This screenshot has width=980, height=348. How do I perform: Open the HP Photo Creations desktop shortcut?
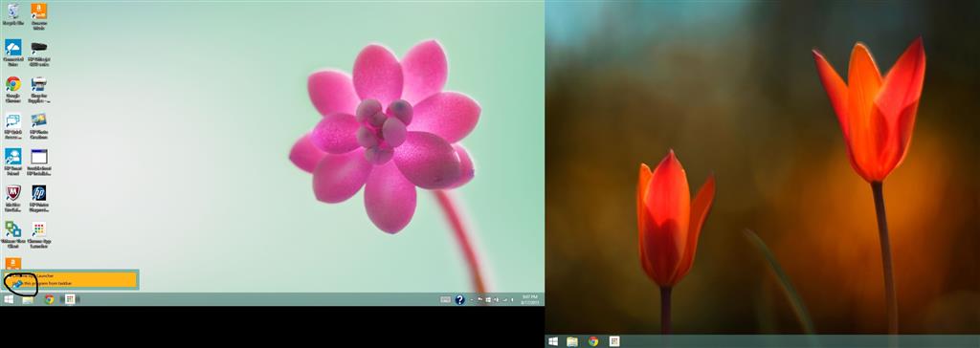coord(38,125)
